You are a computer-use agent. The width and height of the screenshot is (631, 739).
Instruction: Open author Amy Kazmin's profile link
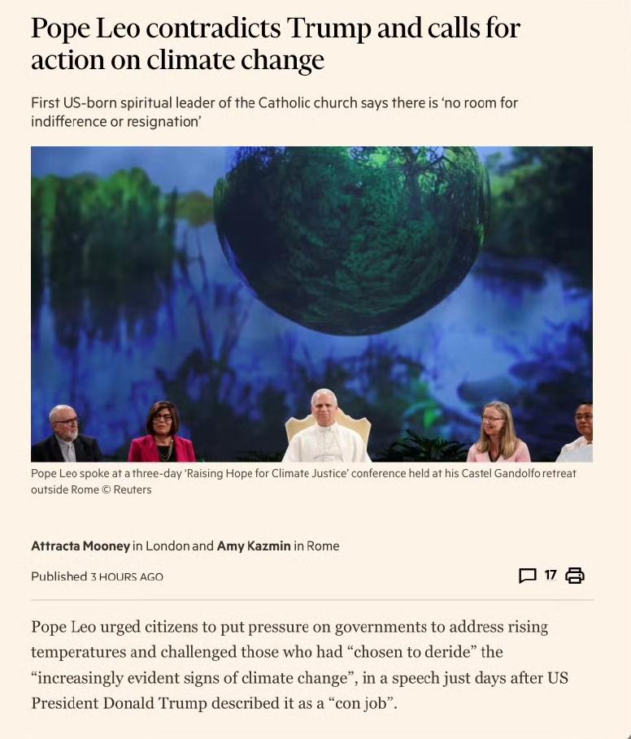tap(254, 546)
